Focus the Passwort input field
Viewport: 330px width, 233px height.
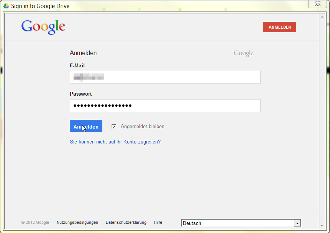(x=165, y=106)
